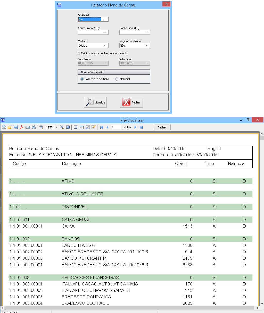Go to the next report page
264x313 pixels.
coord(136,127)
